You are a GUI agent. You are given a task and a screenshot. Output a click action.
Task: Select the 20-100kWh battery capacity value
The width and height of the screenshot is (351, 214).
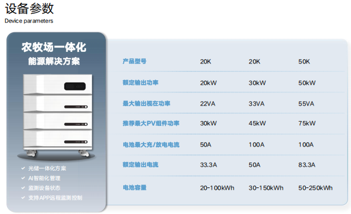click(217, 188)
